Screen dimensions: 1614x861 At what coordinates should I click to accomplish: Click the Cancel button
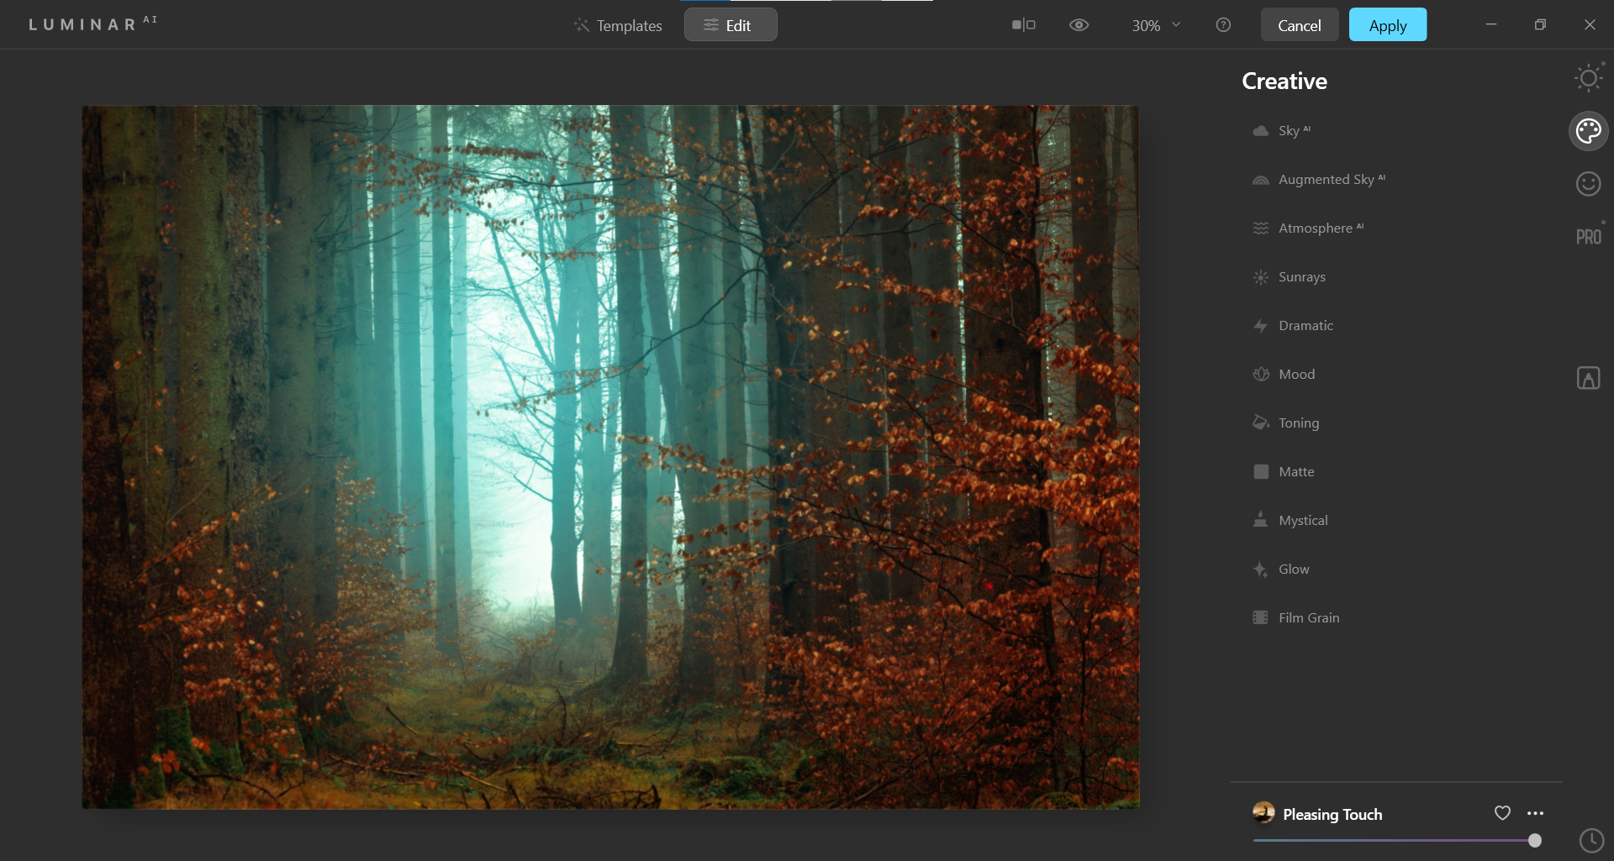pos(1299,25)
